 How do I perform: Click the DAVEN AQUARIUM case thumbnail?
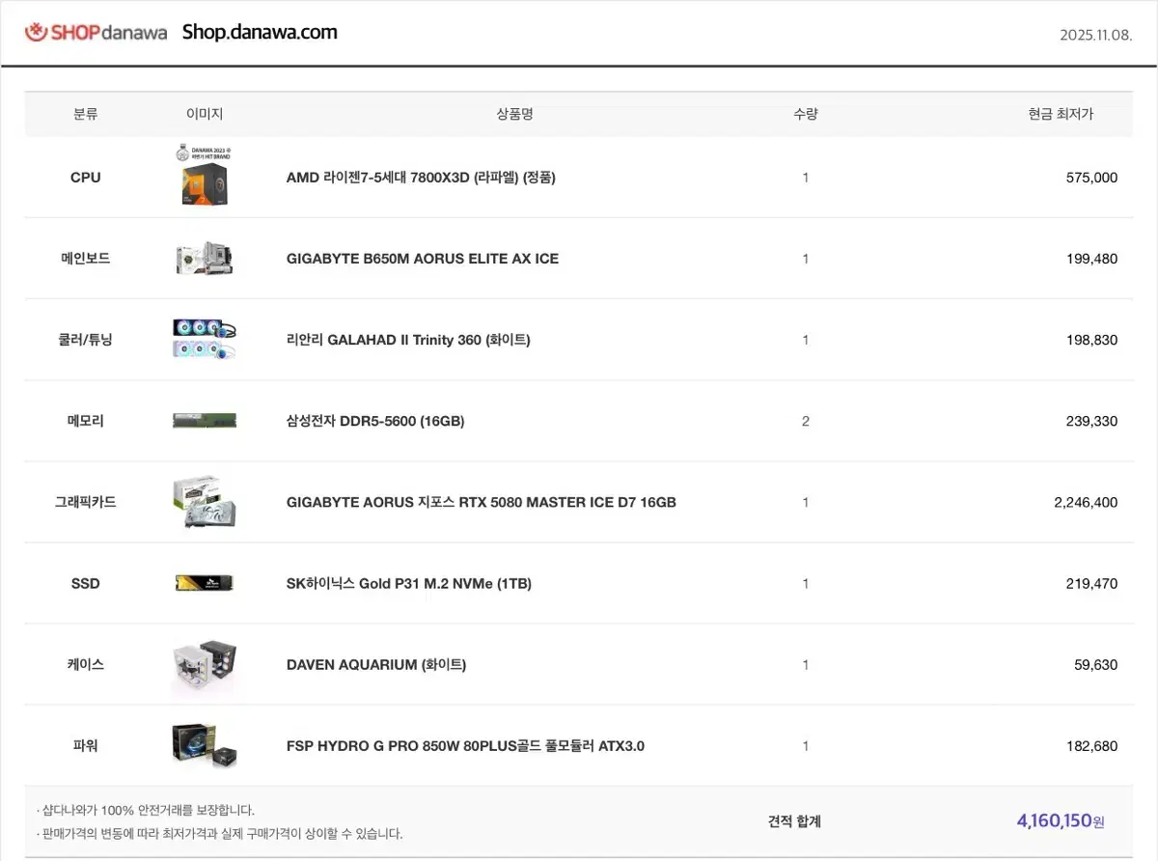(204, 666)
